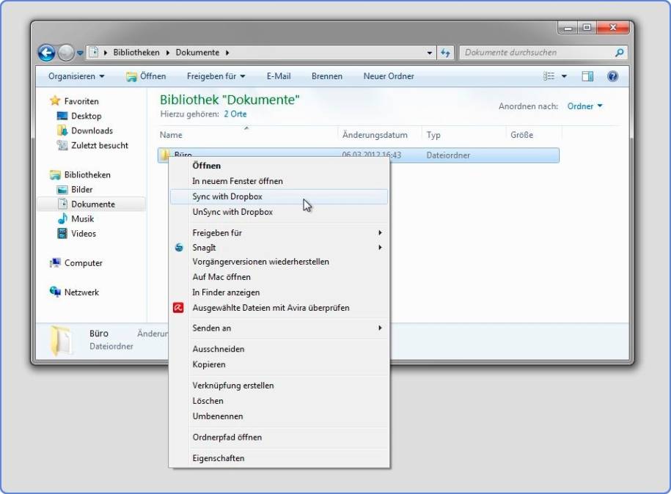Screen dimensions: 671x494
Task: Click the SnagIt icon in context menu
Action: point(178,248)
